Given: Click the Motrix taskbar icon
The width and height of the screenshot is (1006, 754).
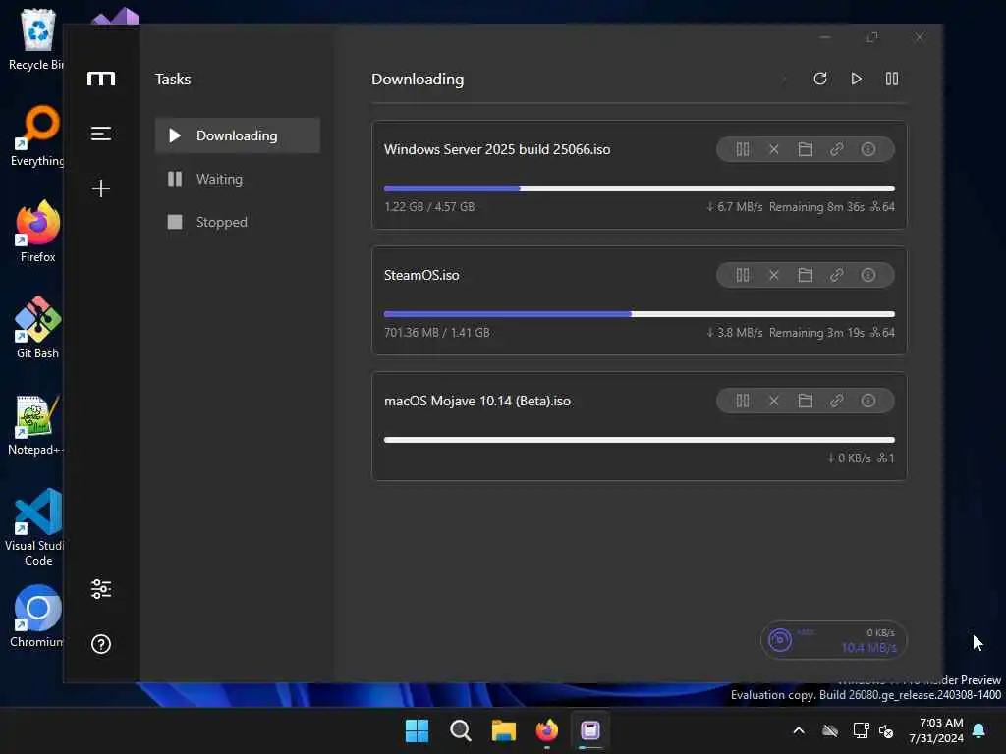Looking at the screenshot, I should [x=590, y=730].
